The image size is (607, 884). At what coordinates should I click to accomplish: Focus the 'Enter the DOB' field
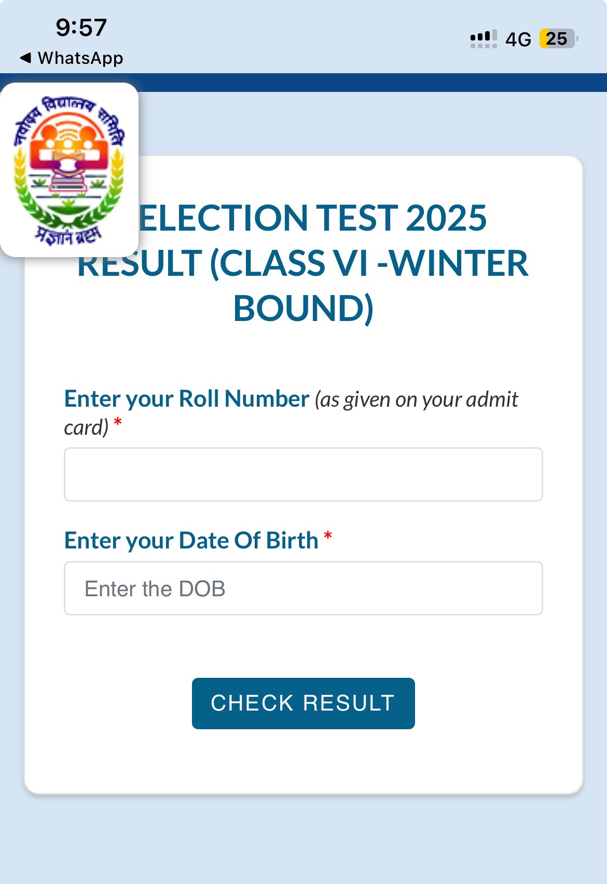[x=303, y=588]
